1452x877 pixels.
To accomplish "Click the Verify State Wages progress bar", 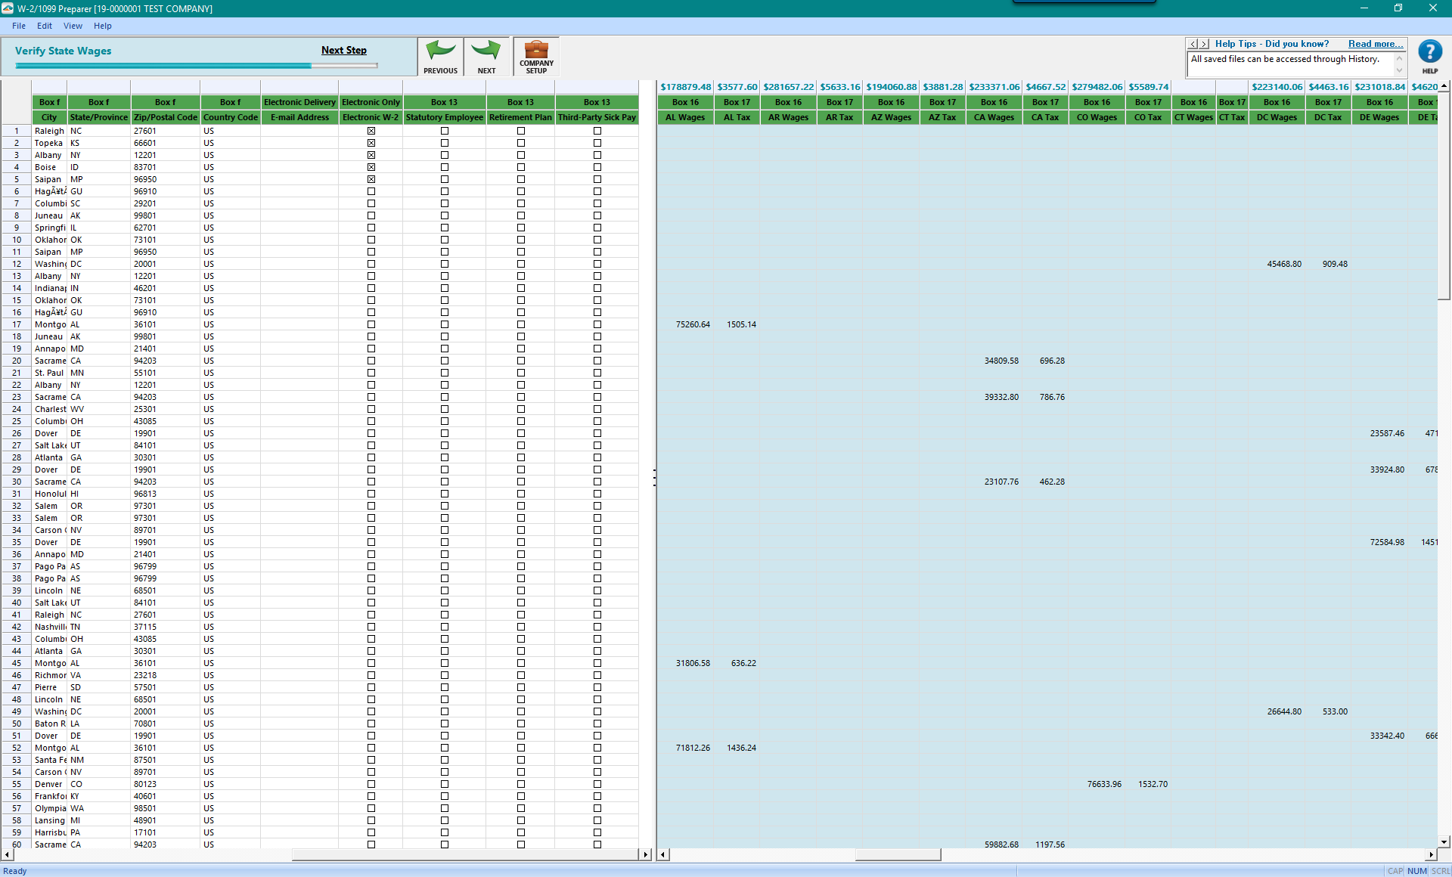I will (x=197, y=66).
